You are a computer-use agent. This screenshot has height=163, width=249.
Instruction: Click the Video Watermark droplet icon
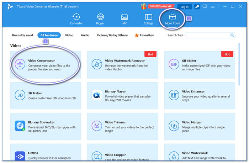[x=174, y=156]
